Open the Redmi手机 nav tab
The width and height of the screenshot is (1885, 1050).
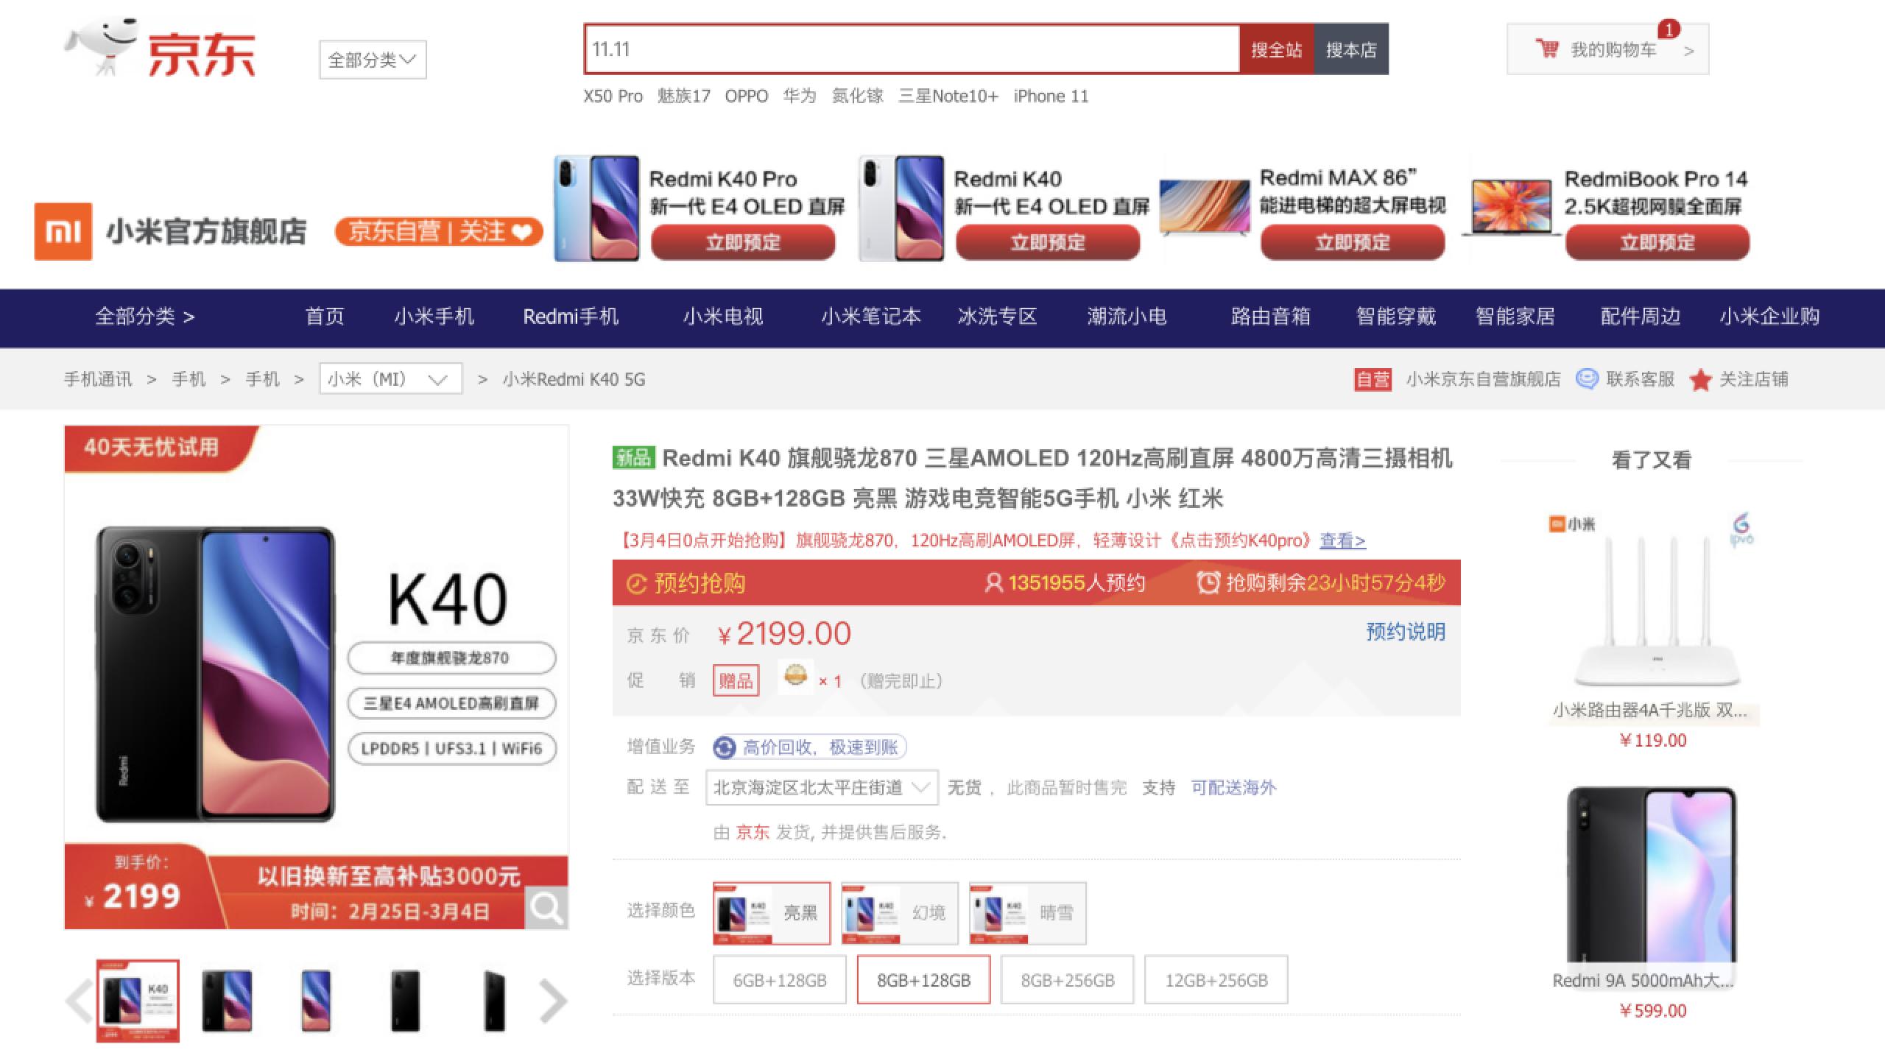point(571,317)
